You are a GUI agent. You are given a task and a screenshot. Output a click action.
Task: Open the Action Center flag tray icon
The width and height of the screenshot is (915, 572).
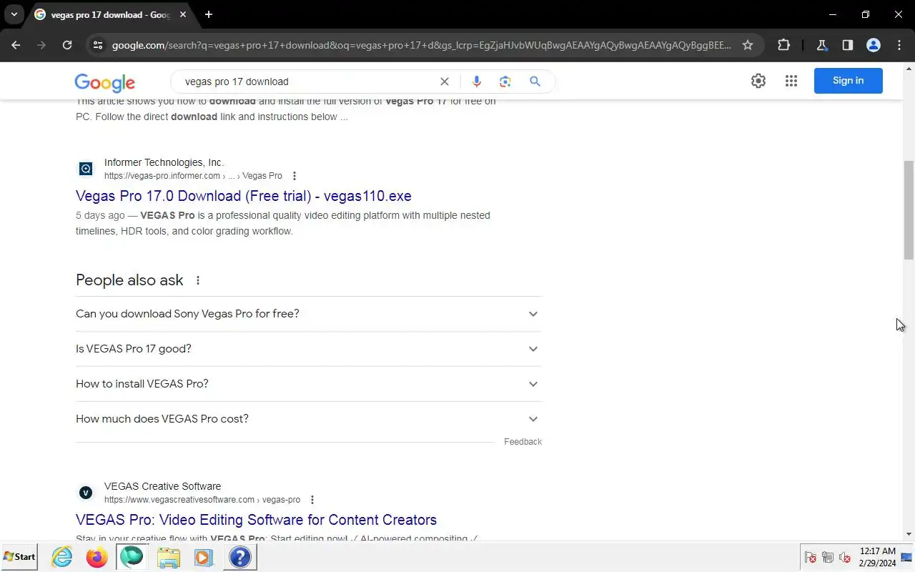tap(811, 557)
